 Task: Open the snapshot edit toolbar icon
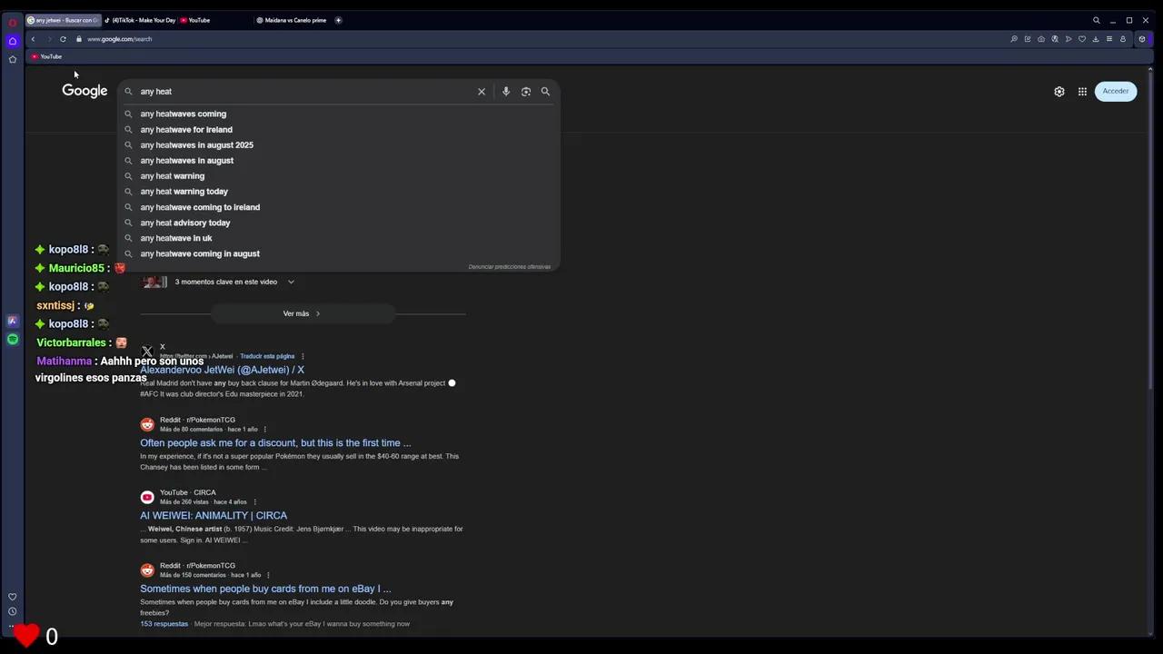click(x=1028, y=39)
